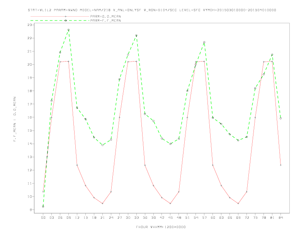The image size is (306, 237).
Task: Click the green circle data point at hour 57
Action: point(204,42)
